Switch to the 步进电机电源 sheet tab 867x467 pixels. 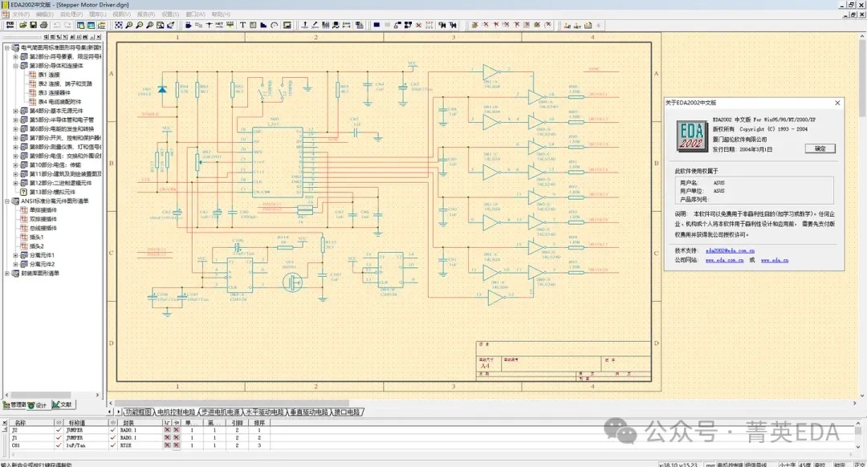[220, 412]
